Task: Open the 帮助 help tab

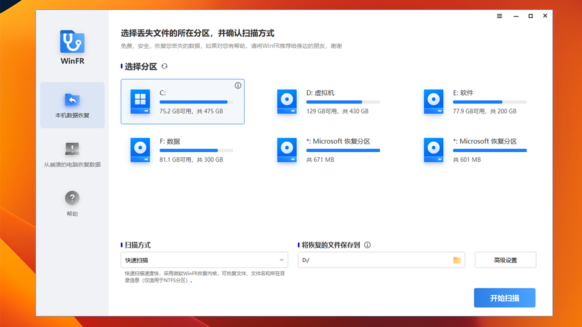Action: 72,203
